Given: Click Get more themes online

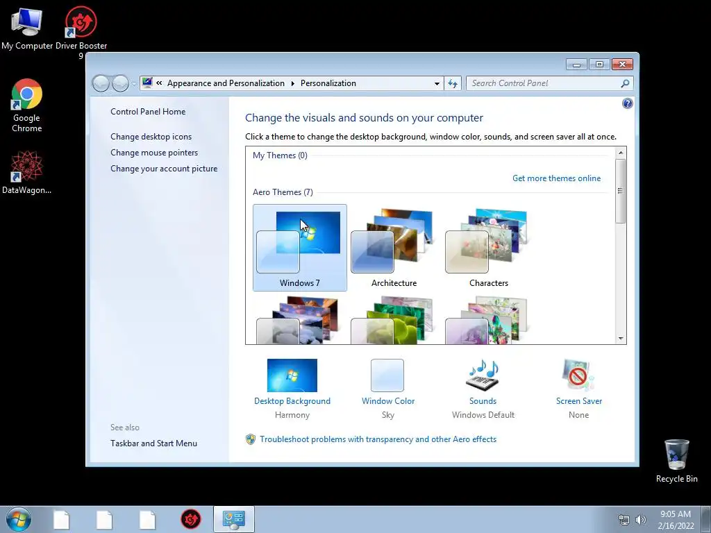Looking at the screenshot, I should [x=556, y=178].
